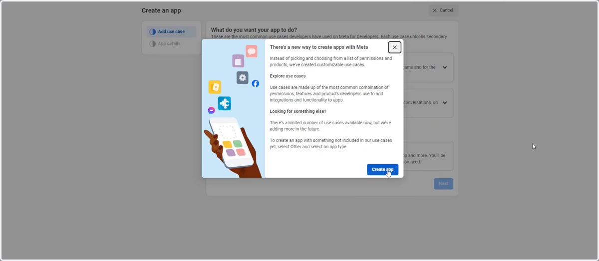Screen dimensions: 599x261
Task: Expand the first use case chevron
Action: coord(444,67)
